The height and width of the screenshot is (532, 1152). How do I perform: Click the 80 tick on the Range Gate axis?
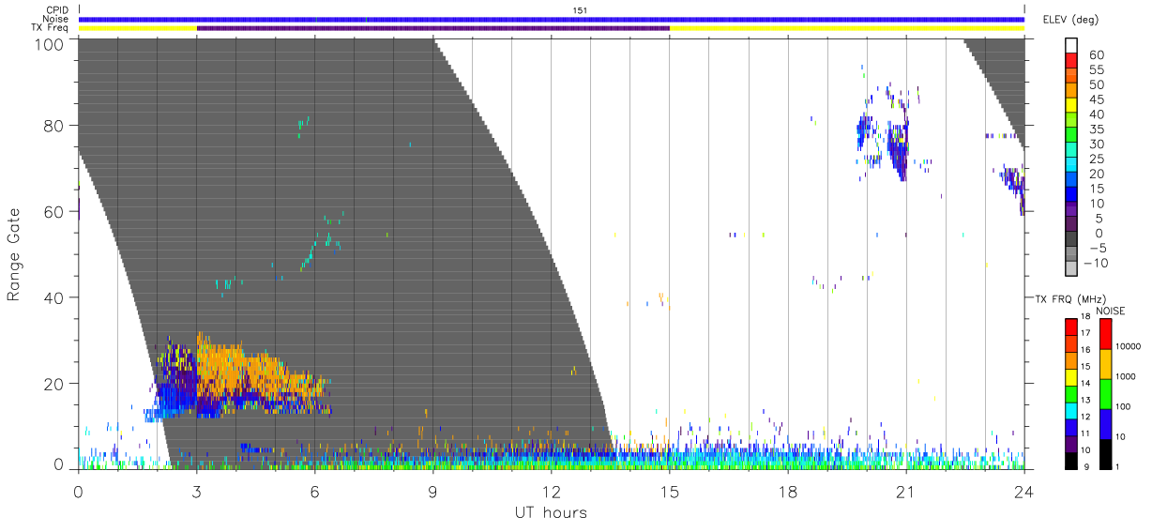(56, 126)
